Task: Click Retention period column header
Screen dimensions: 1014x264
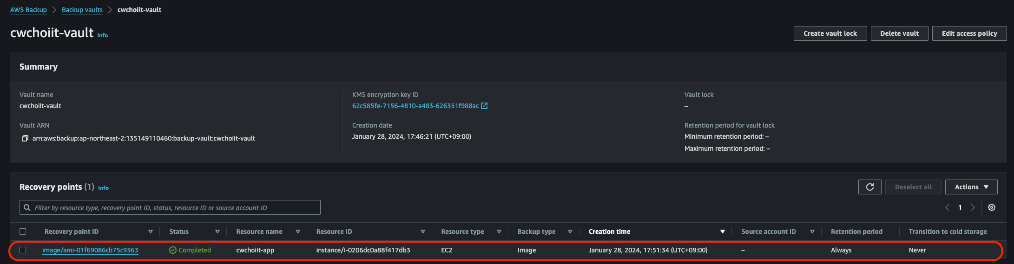Action: 856,232
